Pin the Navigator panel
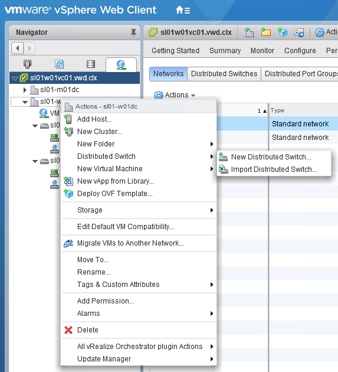Screen dimensions: 338x372 (133, 32)
